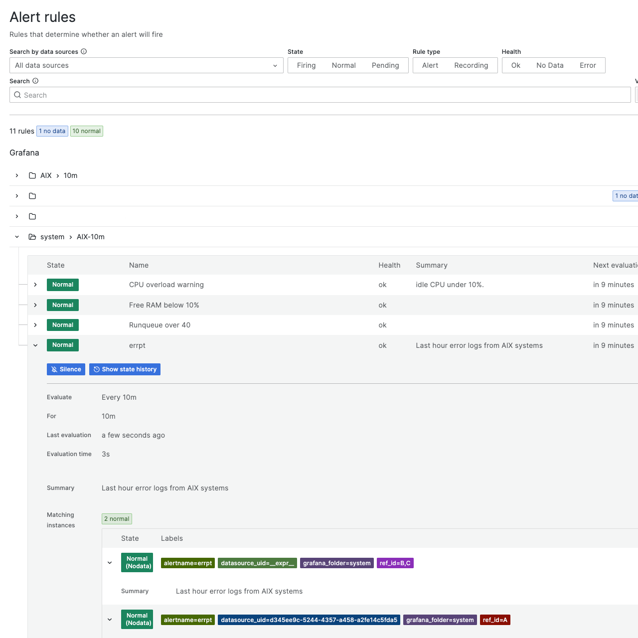This screenshot has width=638, height=638.
Task: Open the All data sources dropdown
Action: (146, 65)
